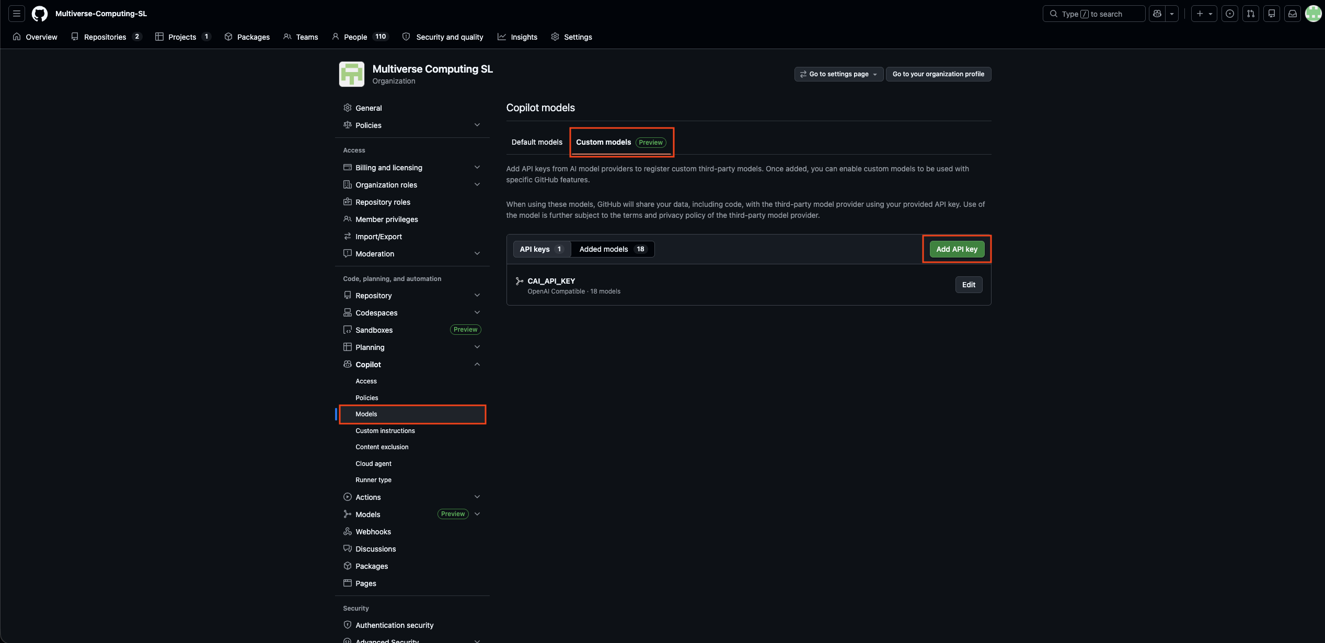Image resolution: width=1325 pixels, height=643 pixels.
Task: Open the create-new plus menu
Action: click(1204, 14)
